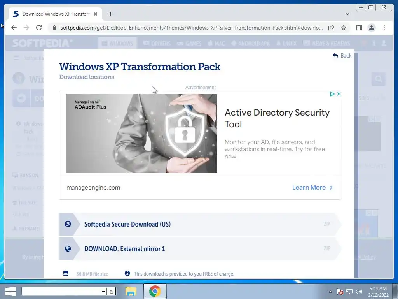Choose DOWNLOAD: External mirror 1
The height and width of the screenshot is (299, 398).
pos(199,249)
